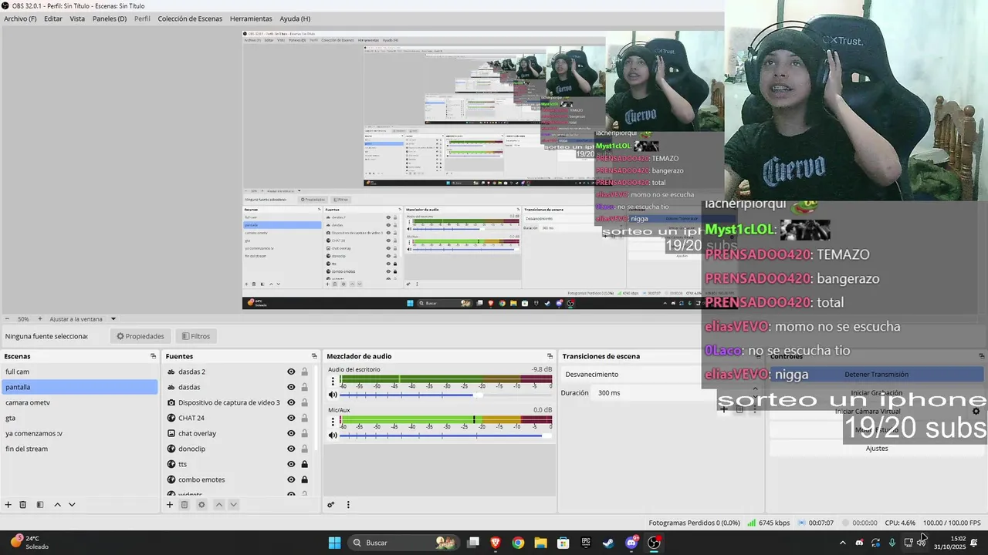Select the gta scene
Screen dimensions: 988x555
pyautogui.click(x=79, y=418)
